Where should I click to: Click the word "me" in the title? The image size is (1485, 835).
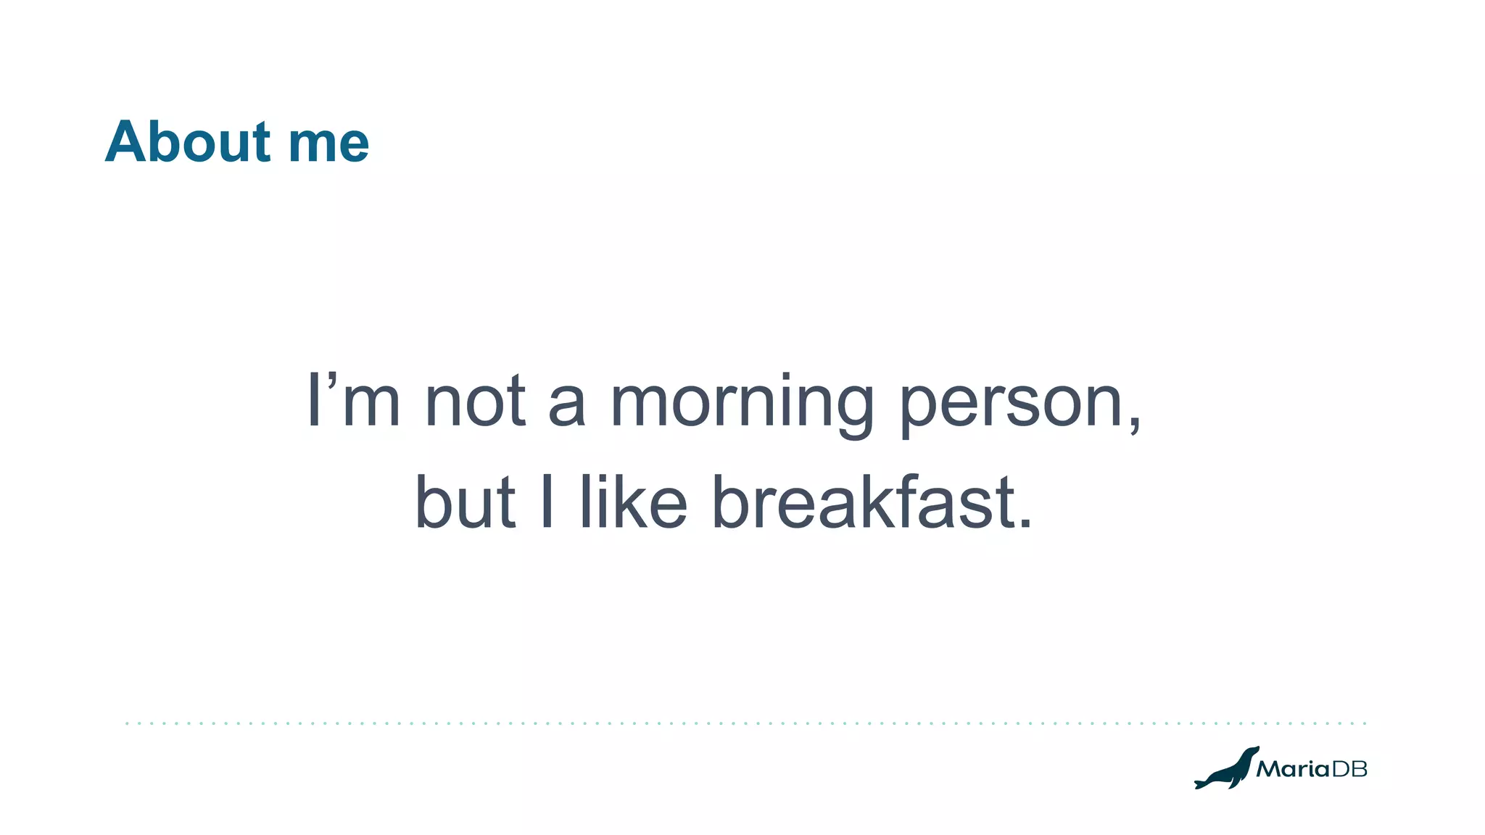(328, 145)
